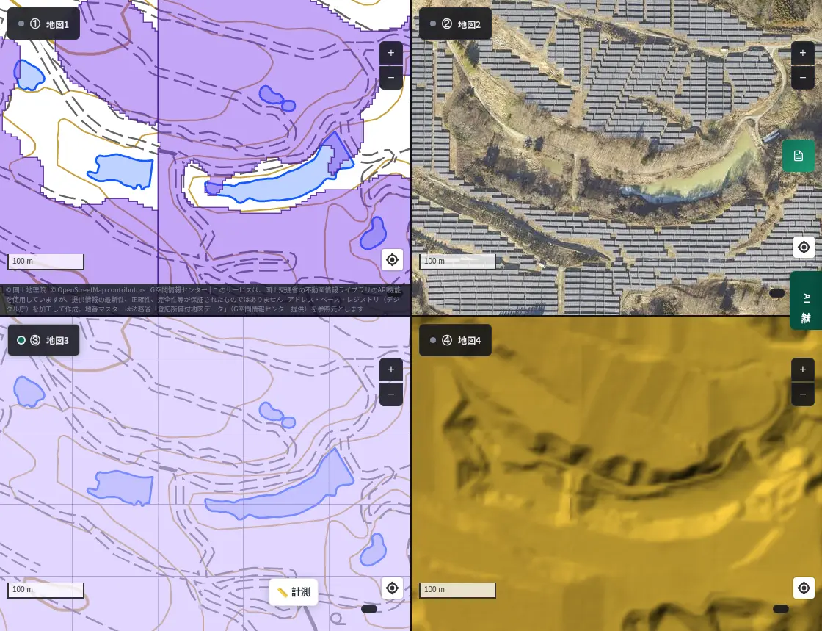
Task: Click the dark pill handle on map 2
Action: tap(777, 293)
